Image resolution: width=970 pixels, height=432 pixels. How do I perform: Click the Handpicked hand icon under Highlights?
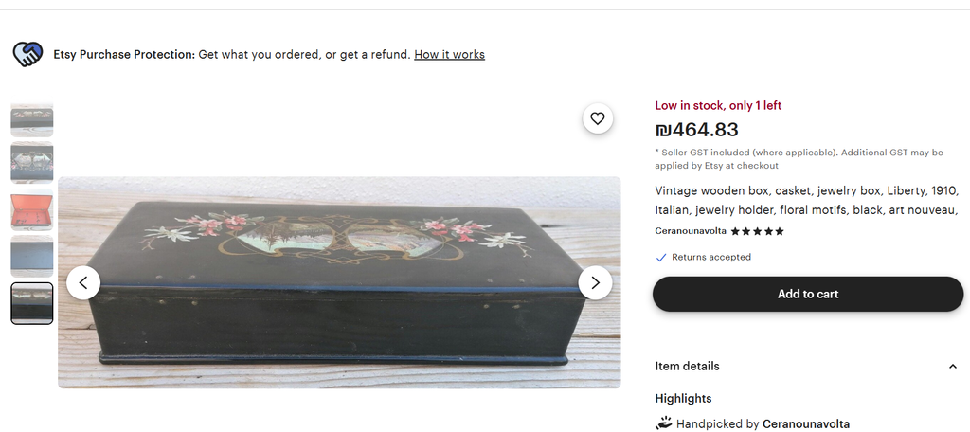(x=664, y=424)
